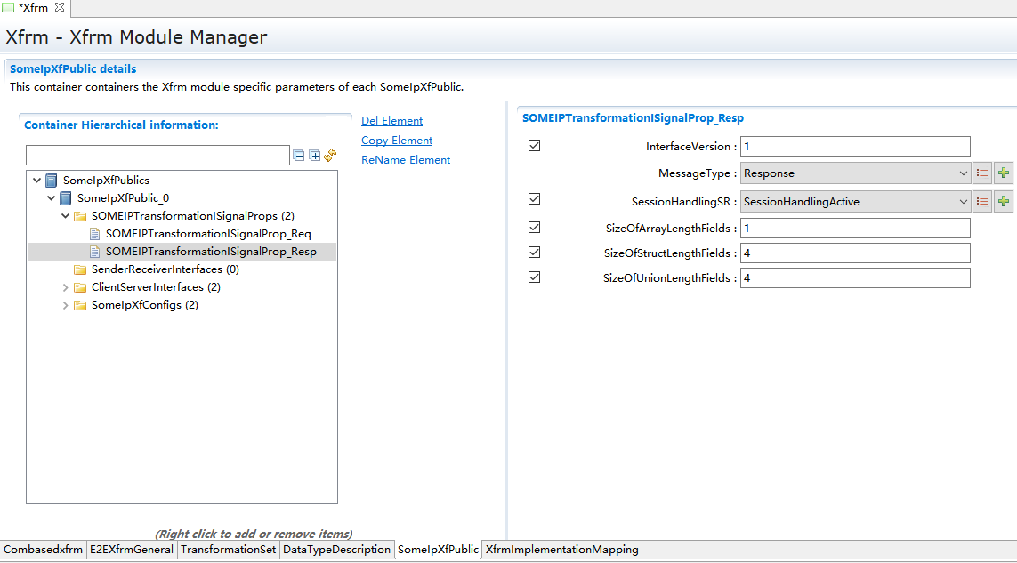Open the XfrmImplementationMapping tab
The height and width of the screenshot is (563, 1017).
(x=561, y=550)
